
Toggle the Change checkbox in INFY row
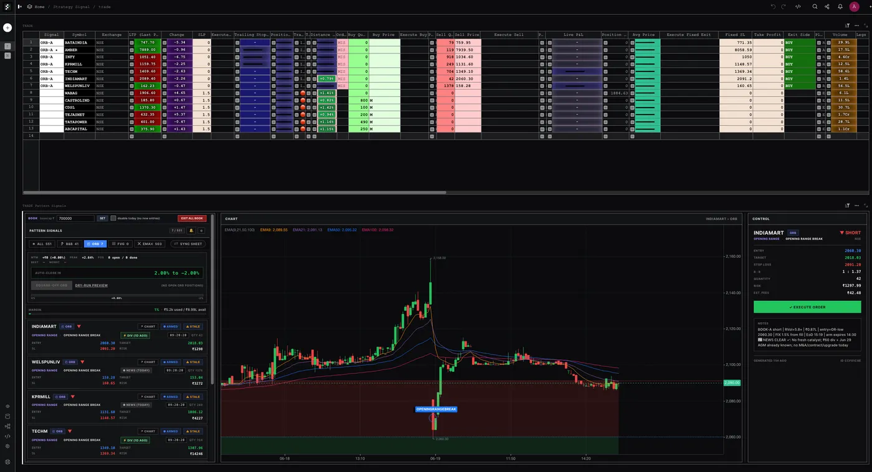pos(164,57)
